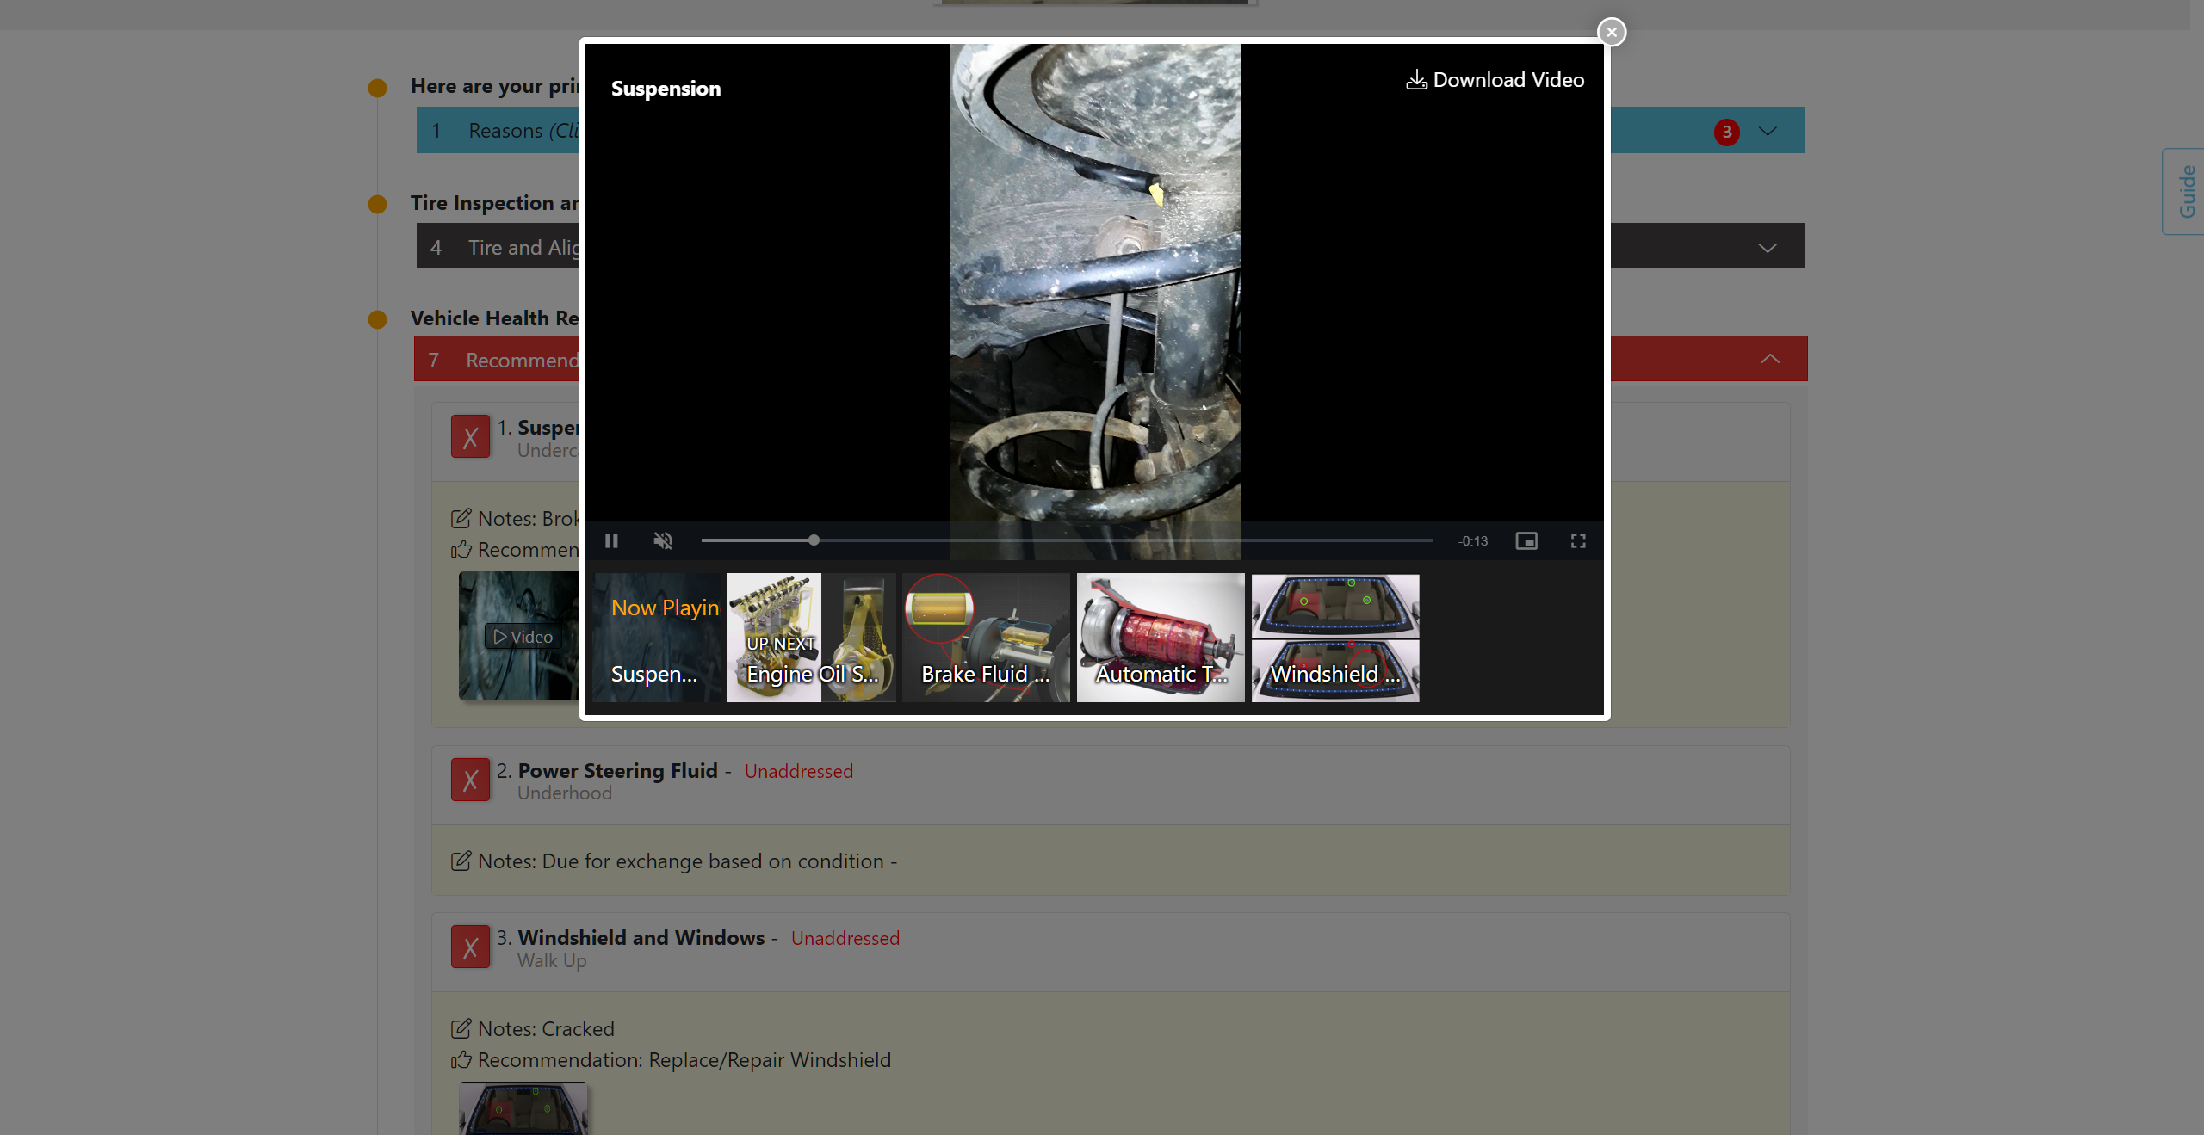Pause the Suspension video
This screenshot has height=1135, width=2204.
[x=611, y=540]
